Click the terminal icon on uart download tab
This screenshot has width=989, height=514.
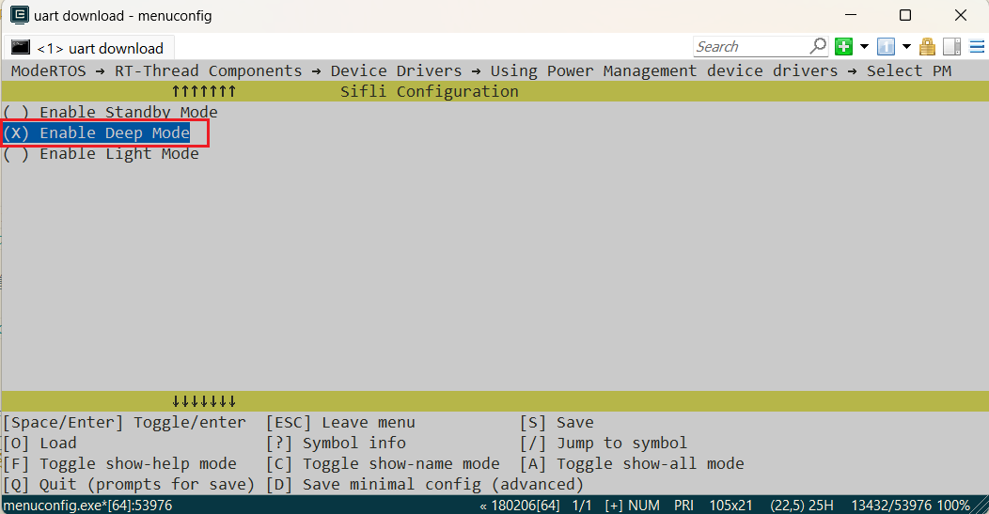[21, 48]
